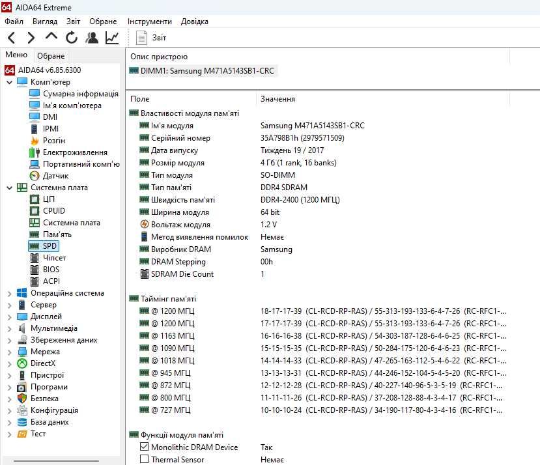Viewport: 540px width, 465px height.
Task: Click the DirectX Xbox icon
Action: click(22, 363)
